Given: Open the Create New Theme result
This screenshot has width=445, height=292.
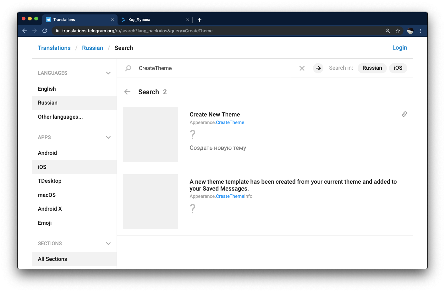Looking at the screenshot, I should 215,115.
